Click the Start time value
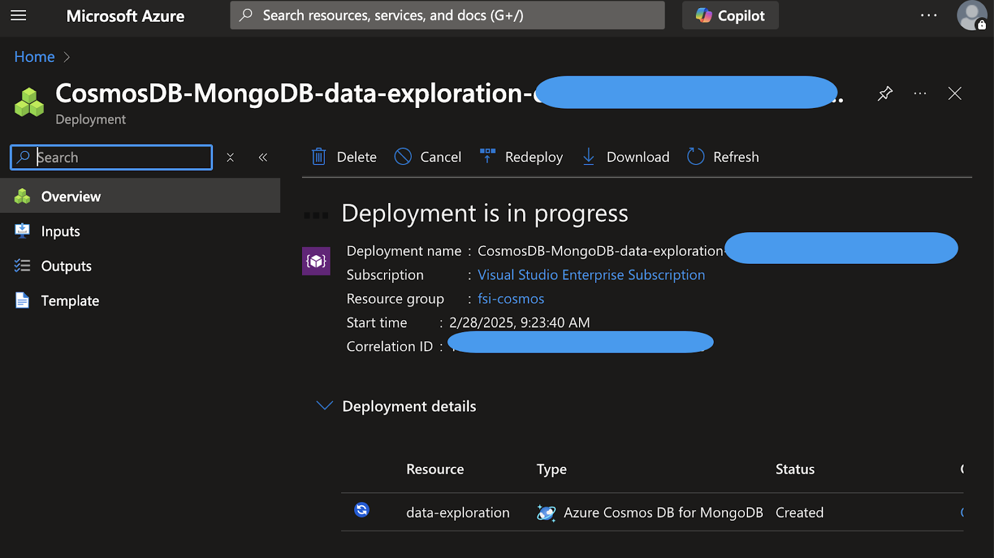The image size is (994, 558). point(519,323)
